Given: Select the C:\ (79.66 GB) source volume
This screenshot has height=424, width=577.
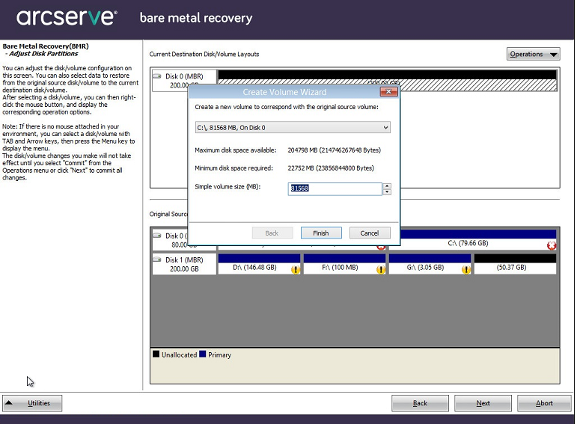Looking at the screenshot, I should click(x=478, y=240).
